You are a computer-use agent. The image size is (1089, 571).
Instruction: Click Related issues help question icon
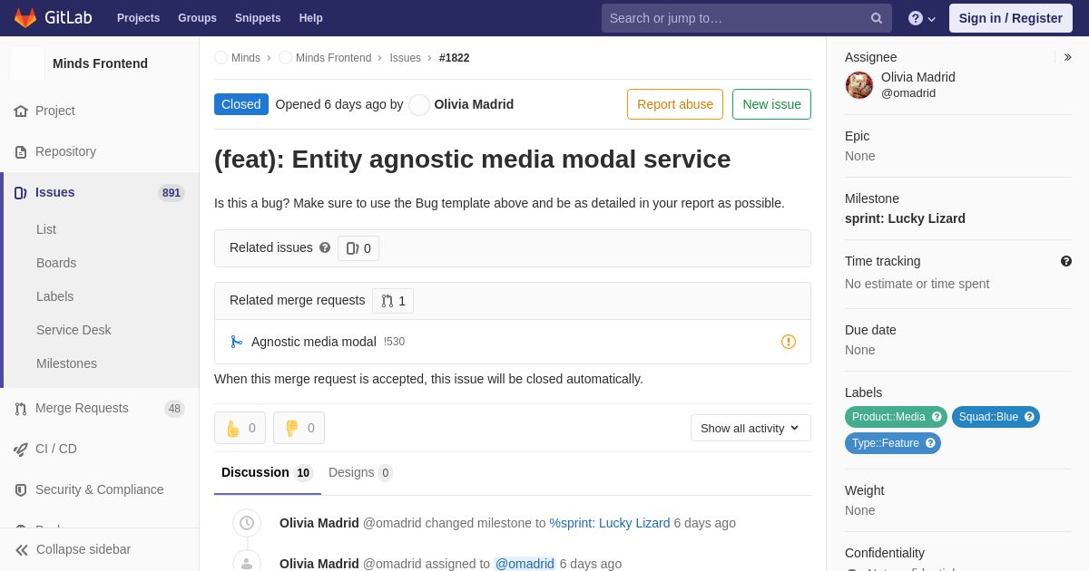[325, 247]
